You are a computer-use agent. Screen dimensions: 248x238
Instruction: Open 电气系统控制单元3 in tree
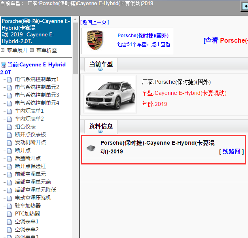coord(37,95)
